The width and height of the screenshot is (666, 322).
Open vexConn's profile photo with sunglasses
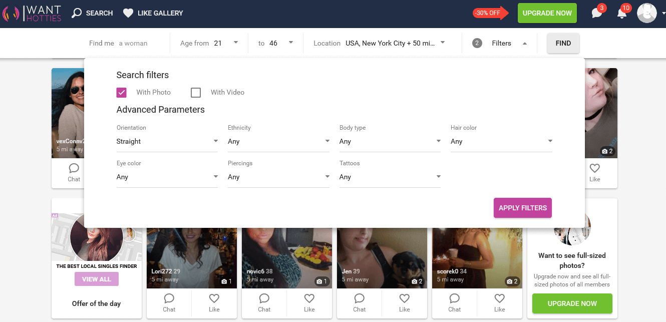click(x=68, y=113)
